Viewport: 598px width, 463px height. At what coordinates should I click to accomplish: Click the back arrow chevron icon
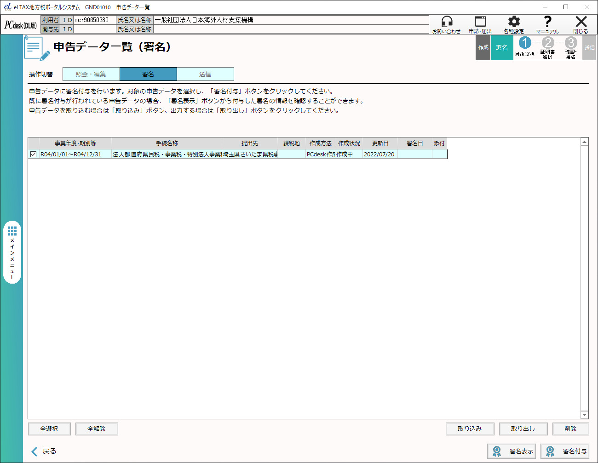coord(34,452)
